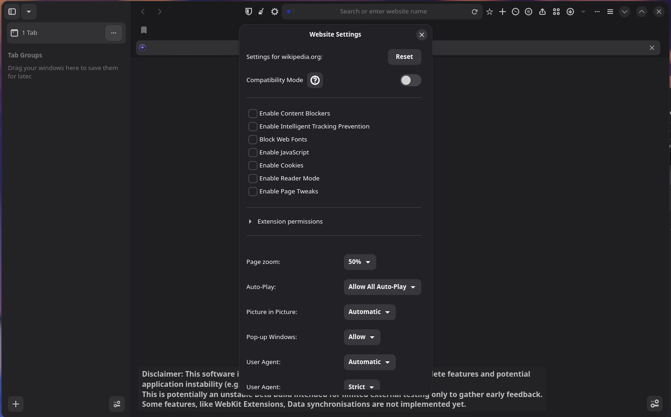The image size is (671, 417).
Task: Check Enable Page Tweaks
Action: (x=253, y=192)
